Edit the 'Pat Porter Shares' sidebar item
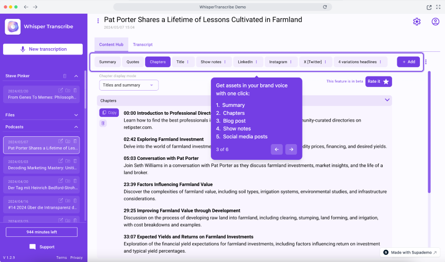445x262 pixels. point(60,141)
